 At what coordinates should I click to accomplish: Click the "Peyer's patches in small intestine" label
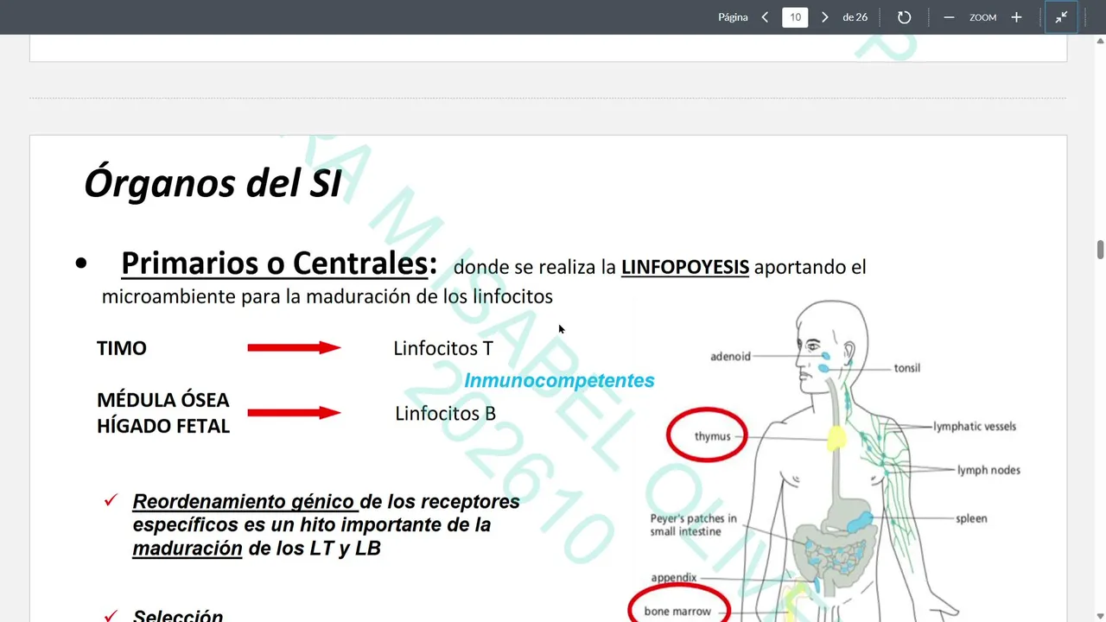694,525
